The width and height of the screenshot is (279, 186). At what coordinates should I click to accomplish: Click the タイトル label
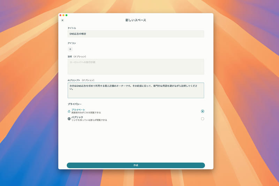[x=72, y=28]
